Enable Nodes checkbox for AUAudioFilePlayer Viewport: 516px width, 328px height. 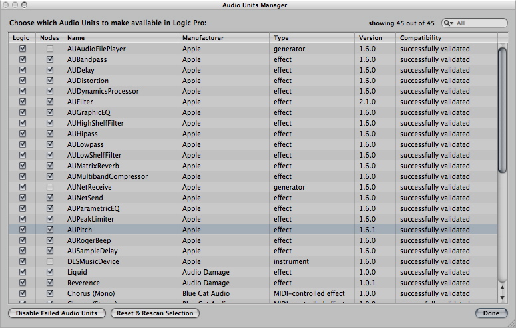pos(50,49)
